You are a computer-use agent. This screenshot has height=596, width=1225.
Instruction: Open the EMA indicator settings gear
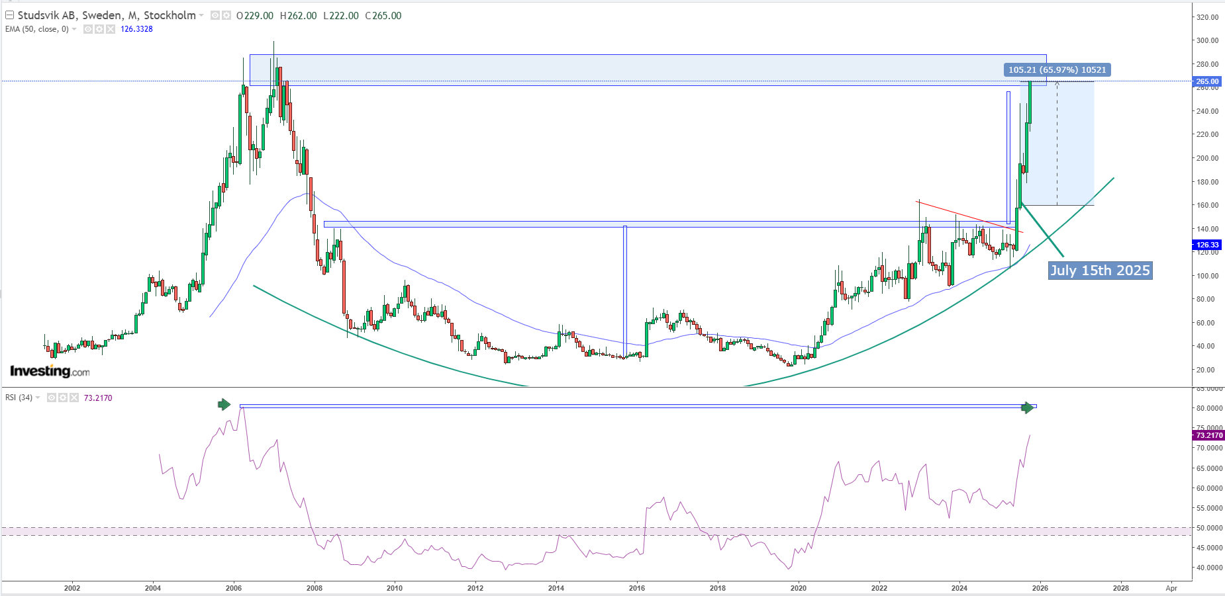pyautogui.click(x=99, y=29)
